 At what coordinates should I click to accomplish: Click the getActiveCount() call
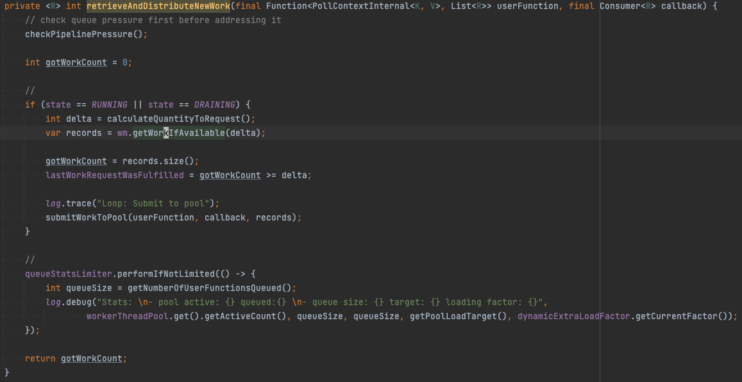click(x=245, y=316)
